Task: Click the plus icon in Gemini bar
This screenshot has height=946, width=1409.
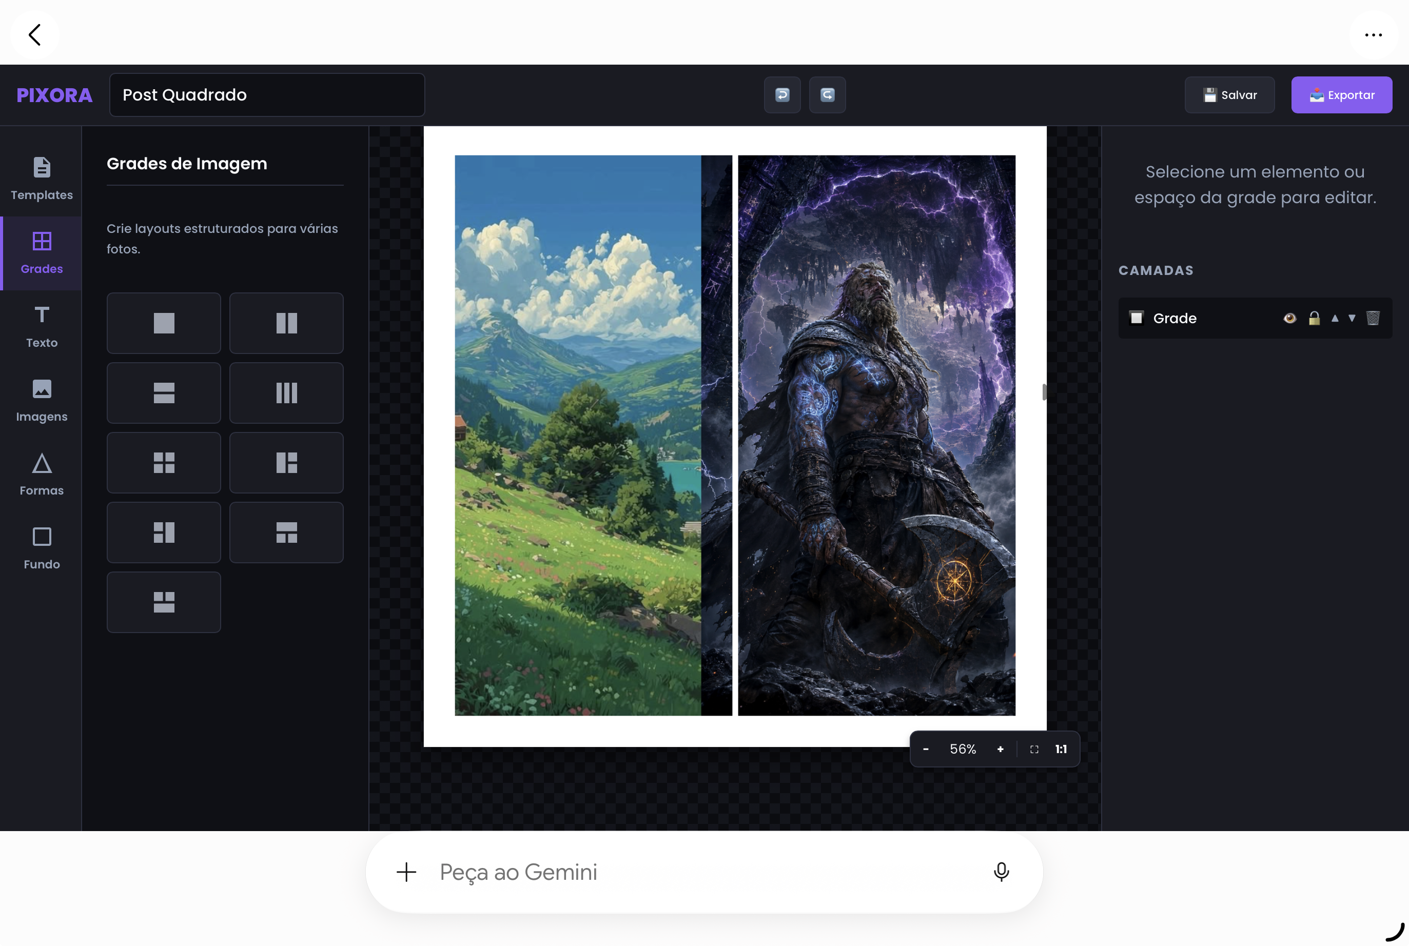Action: [x=406, y=872]
